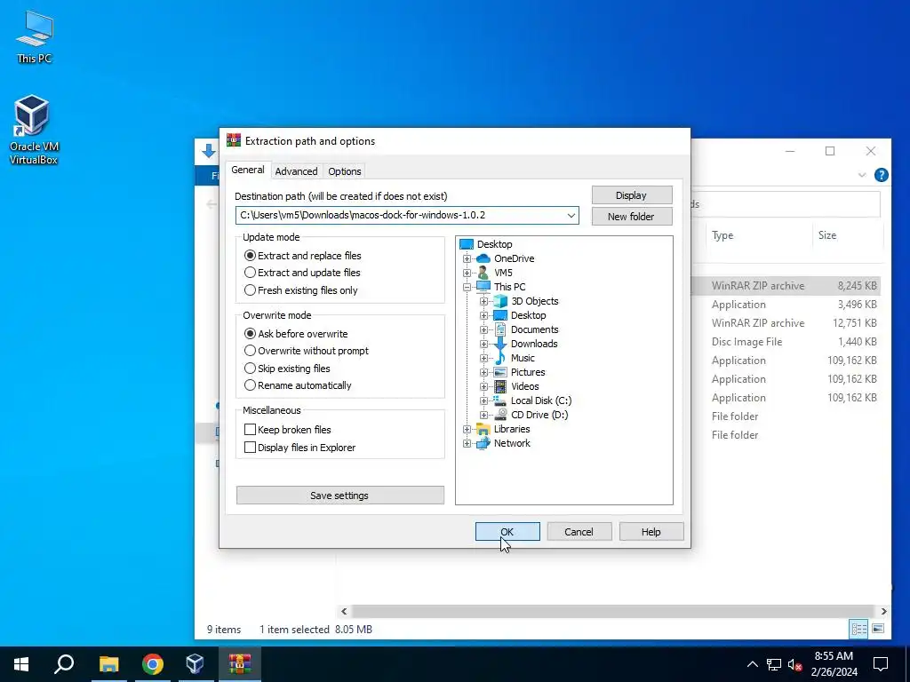Image resolution: width=910 pixels, height=682 pixels.
Task: Click the Libraries icon in tree
Action: (x=483, y=429)
